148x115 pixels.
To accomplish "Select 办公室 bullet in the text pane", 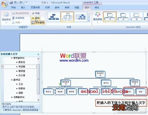I will click(22, 76).
